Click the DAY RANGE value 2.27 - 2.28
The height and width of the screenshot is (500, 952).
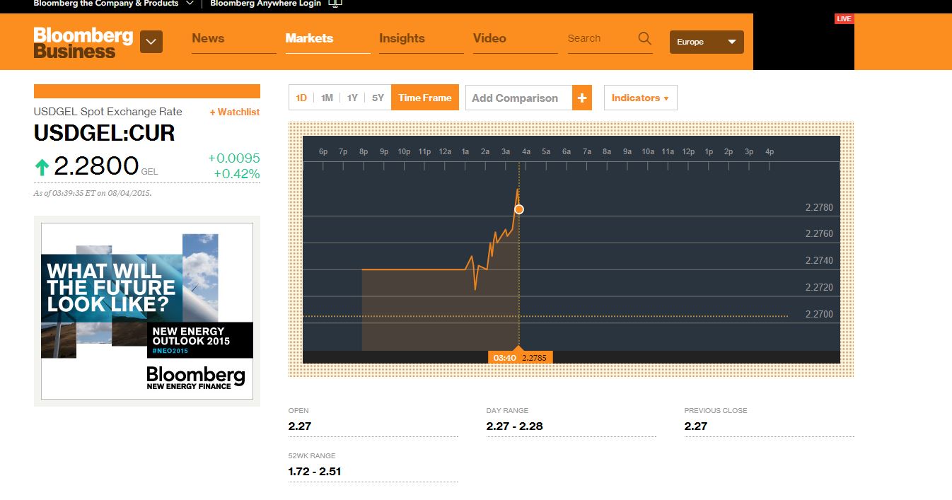[x=515, y=426]
